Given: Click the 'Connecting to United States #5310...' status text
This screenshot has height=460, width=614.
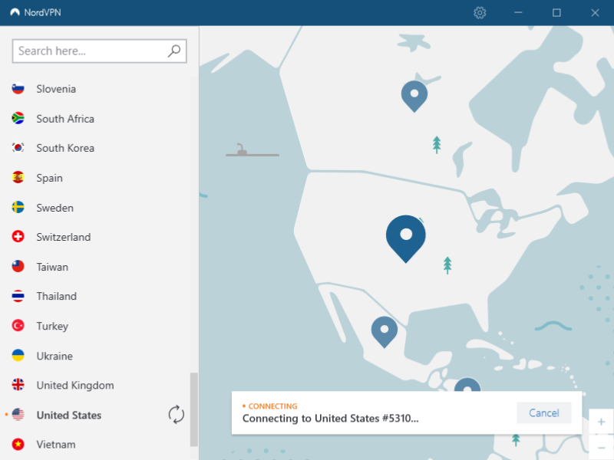Looking at the screenshot, I should pos(331,419).
